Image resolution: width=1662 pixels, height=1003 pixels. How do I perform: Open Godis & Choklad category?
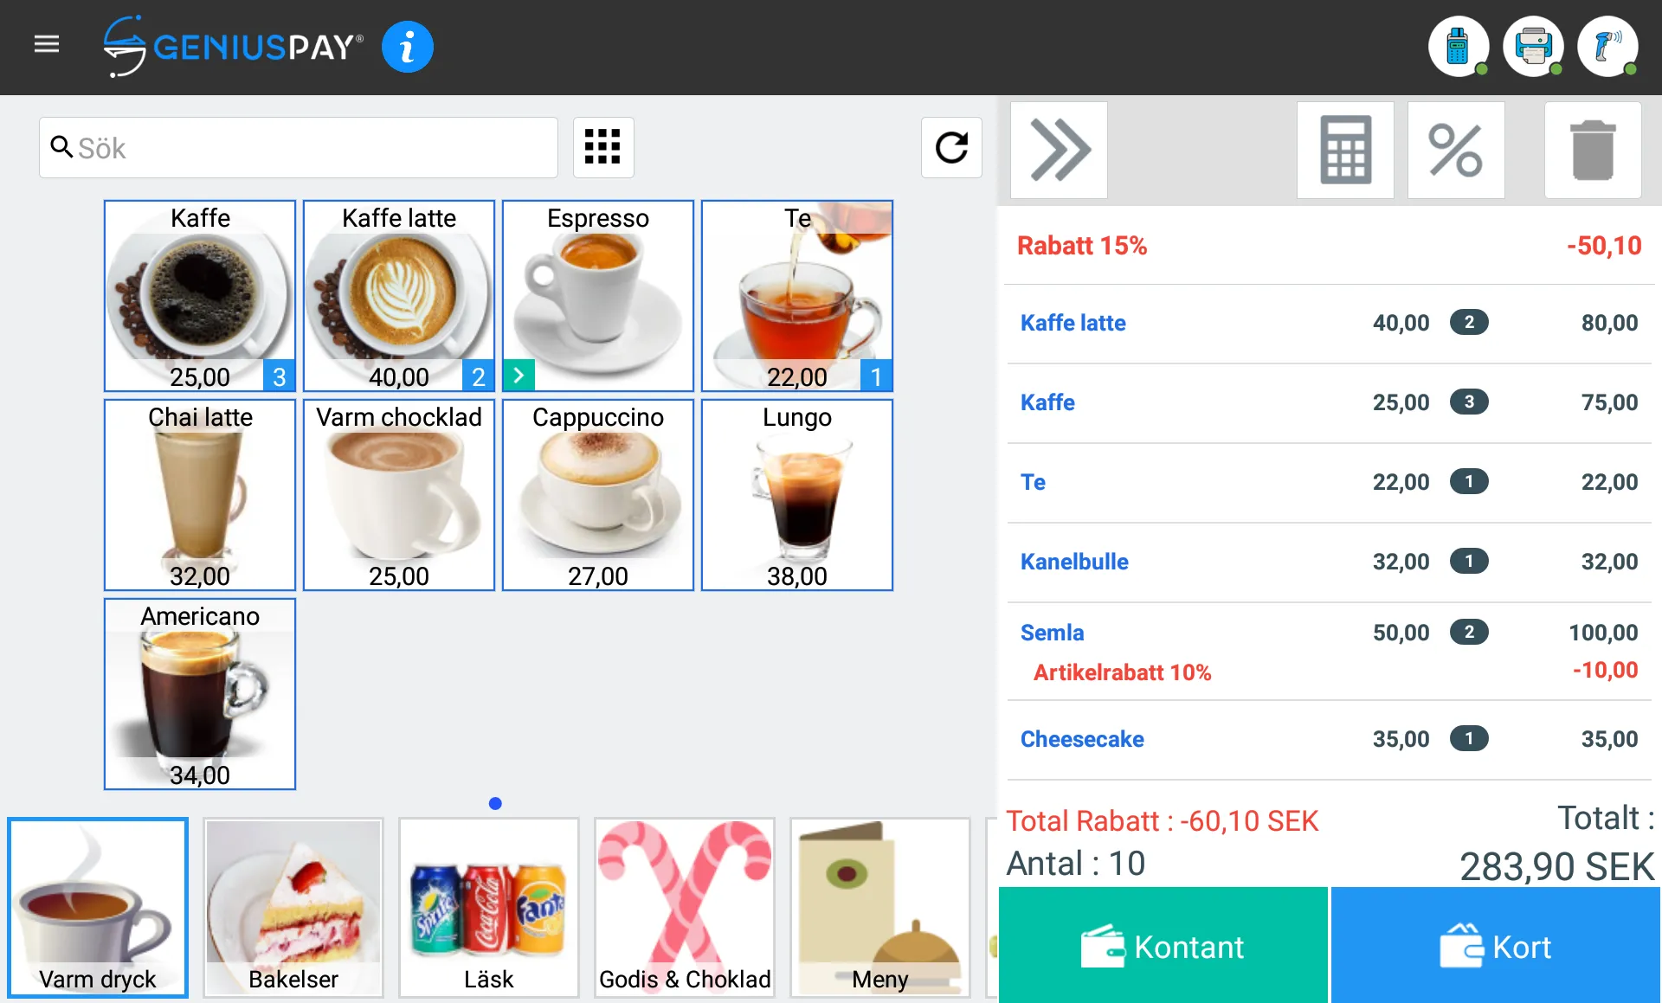pos(685,908)
